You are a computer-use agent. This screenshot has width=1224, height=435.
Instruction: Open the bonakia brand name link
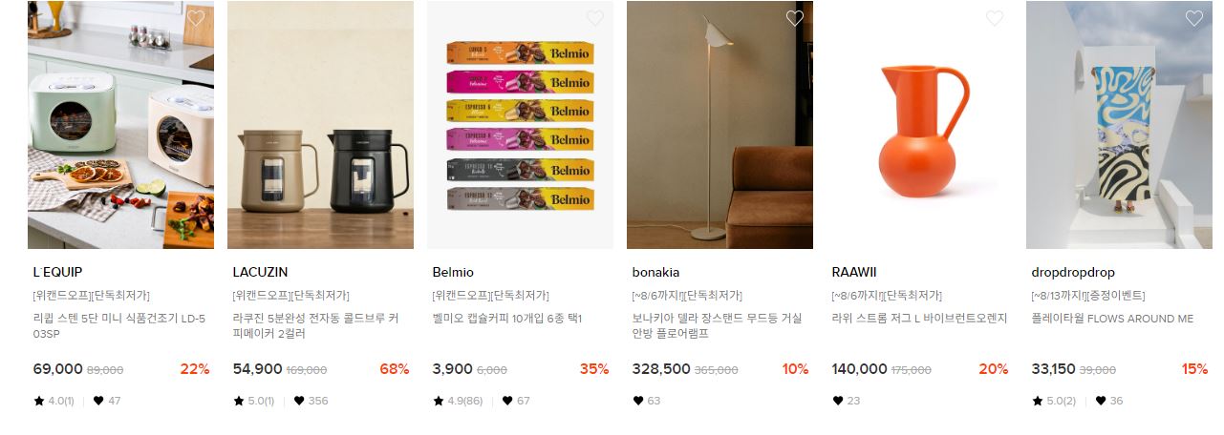pos(655,272)
